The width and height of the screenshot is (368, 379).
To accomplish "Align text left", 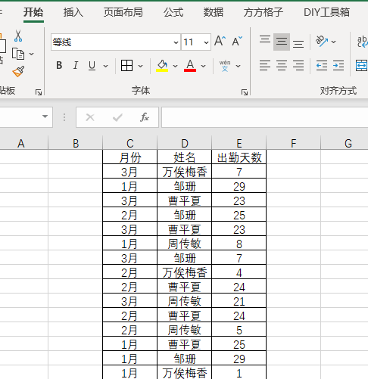I will (265, 66).
